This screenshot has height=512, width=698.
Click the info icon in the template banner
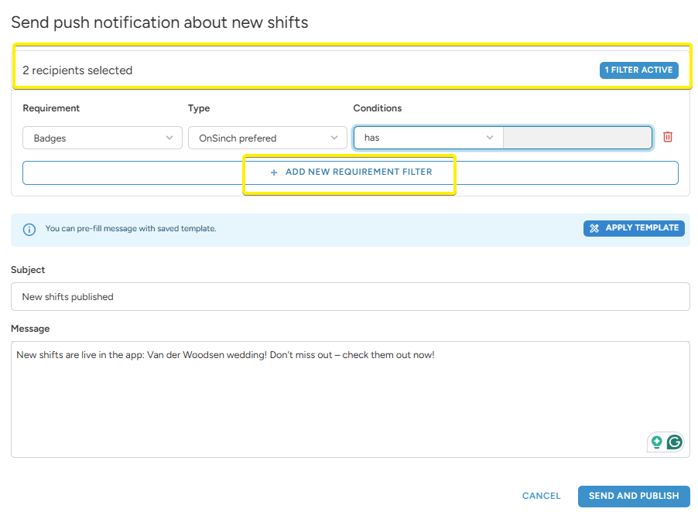[29, 229]
